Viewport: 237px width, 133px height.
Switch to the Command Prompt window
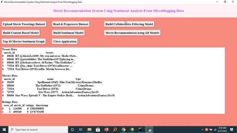(x=141, y=130)
